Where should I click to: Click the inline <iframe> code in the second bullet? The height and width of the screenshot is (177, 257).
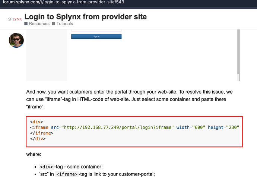coord(67,174)
